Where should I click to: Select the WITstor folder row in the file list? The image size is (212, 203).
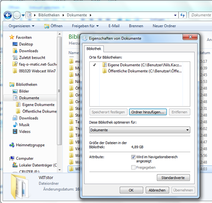click(74, 169)
